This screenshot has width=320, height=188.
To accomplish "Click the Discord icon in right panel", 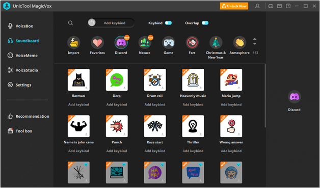I will pyautogui.click(x=295, y=97).
